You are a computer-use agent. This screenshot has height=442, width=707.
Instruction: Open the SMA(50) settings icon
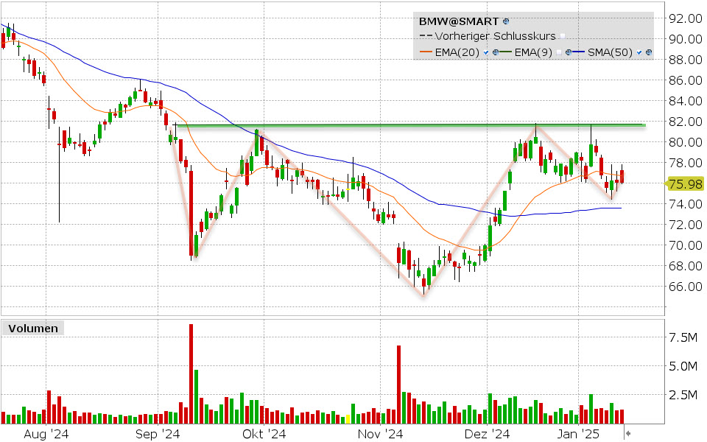[649, 52]
